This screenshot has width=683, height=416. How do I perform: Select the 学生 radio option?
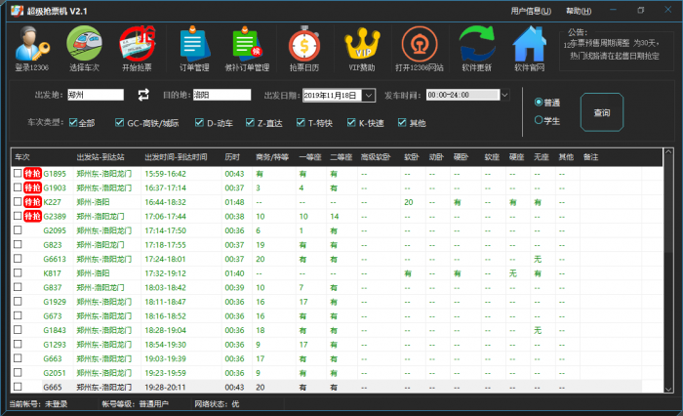click(539, 120)
